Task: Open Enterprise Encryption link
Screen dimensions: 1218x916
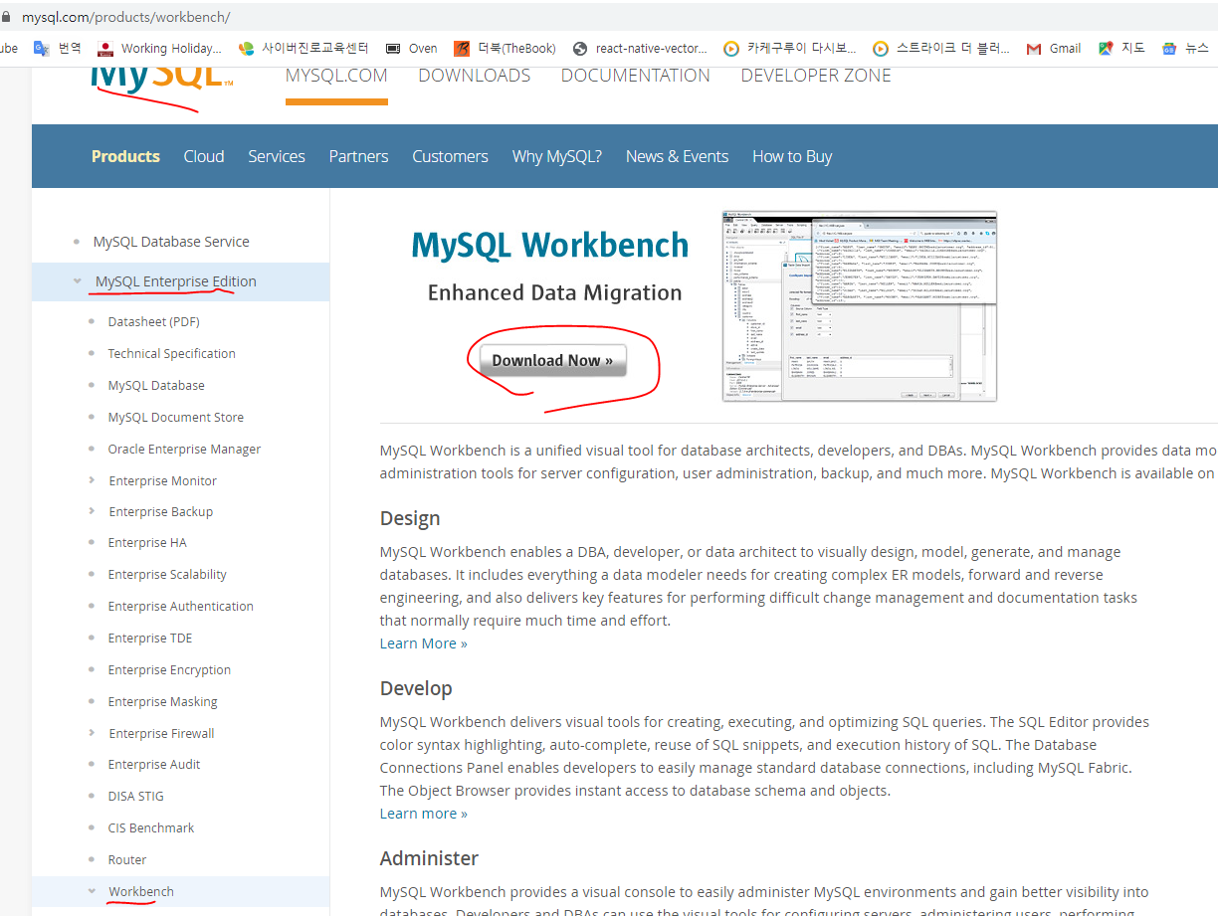Action: coord(169,670)
